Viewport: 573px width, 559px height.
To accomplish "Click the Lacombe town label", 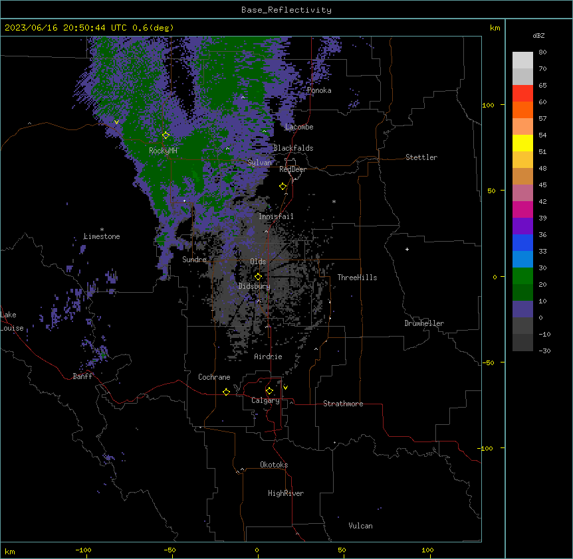I will pyautogui.click(x=299, y=127).
